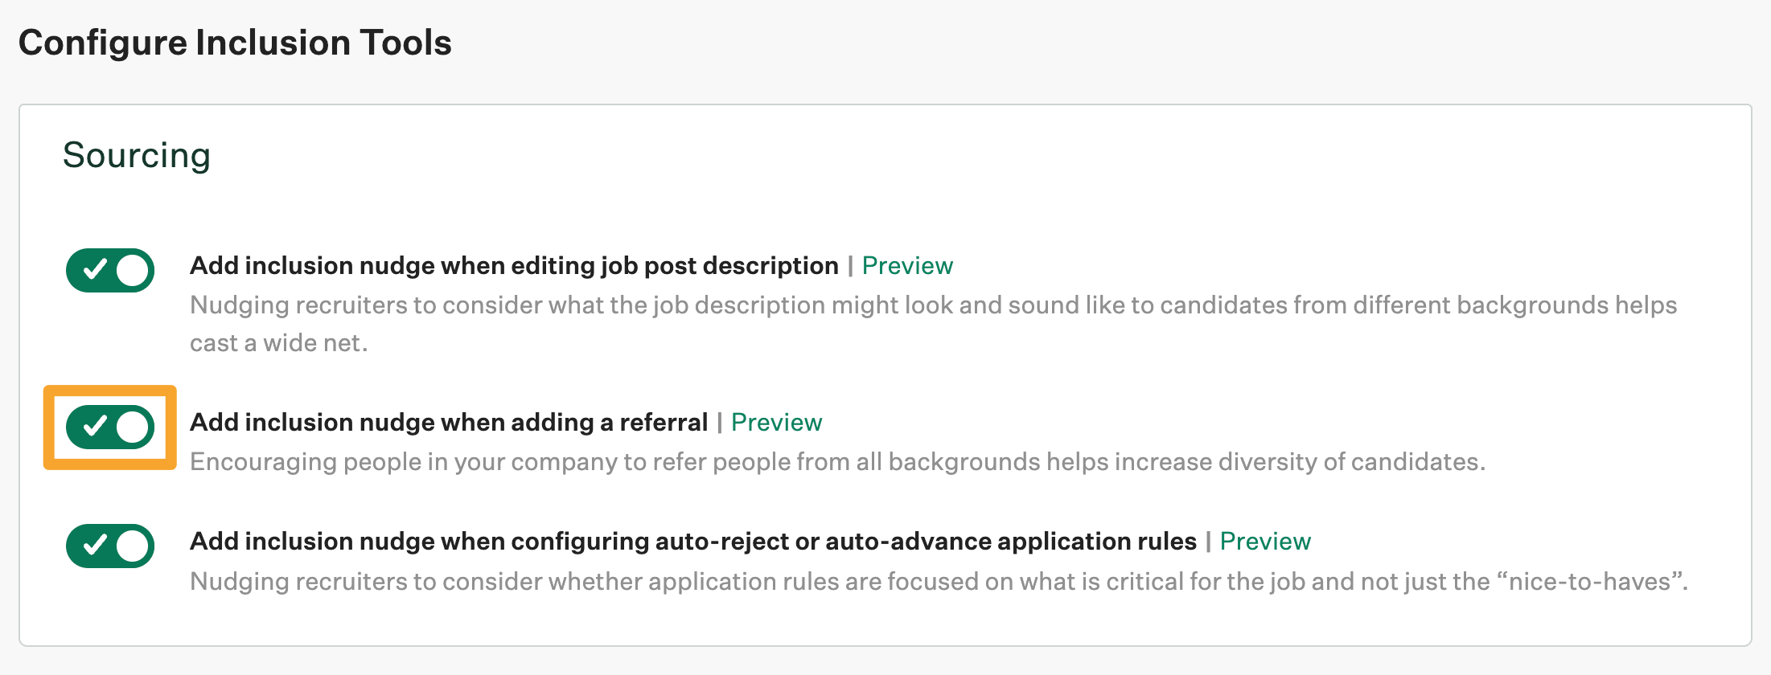
Task: Switch off the auto-reject application rules nudge
Action: [110, 546]
